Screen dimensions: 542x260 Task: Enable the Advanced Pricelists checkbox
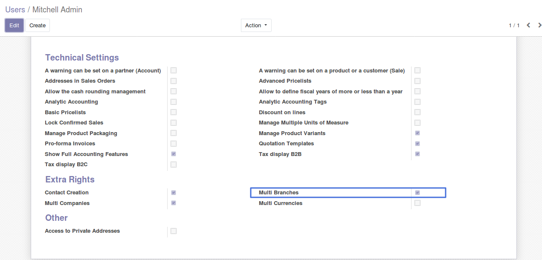tap(417, 81)
